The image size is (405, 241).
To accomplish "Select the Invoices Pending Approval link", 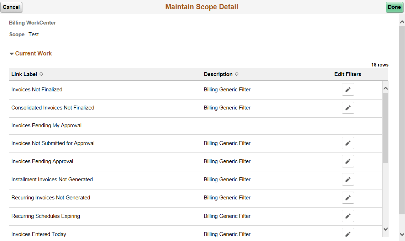I will click(42, 161).
